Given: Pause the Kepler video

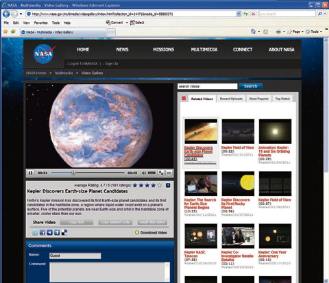Looking at the screenshot, I should coord(30,173).
